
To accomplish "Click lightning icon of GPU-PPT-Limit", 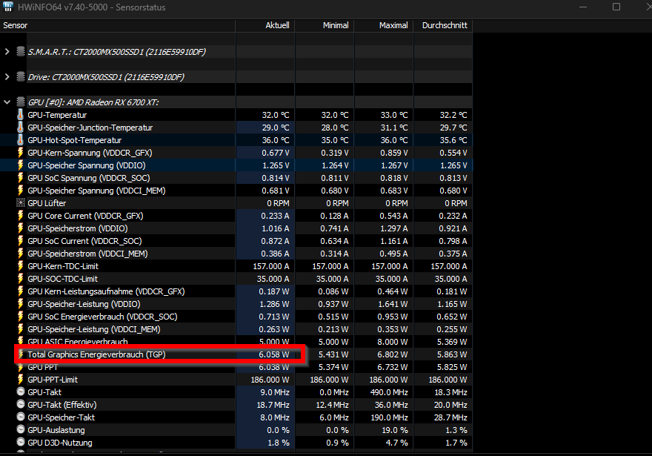I will point(21,380).
